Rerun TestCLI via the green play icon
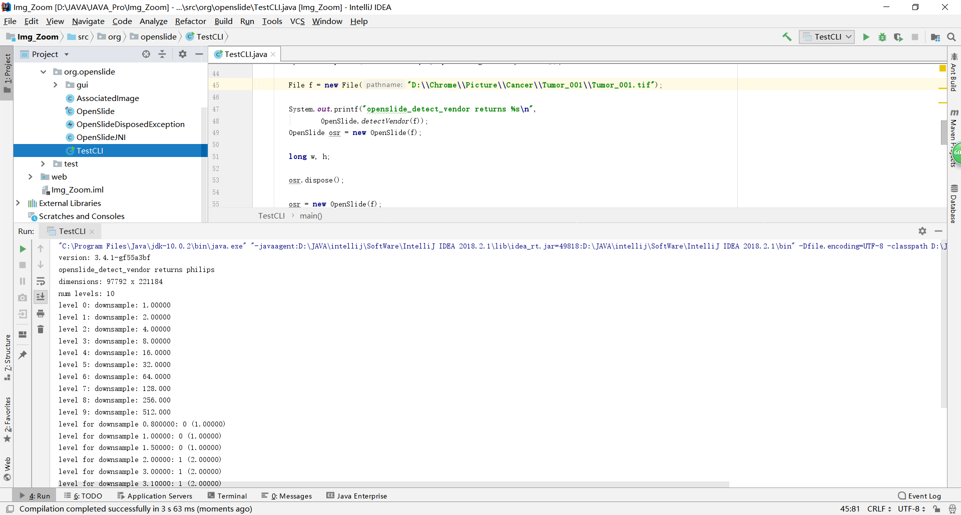Viewport: 961px width, 515px height. tap(23, 248)
